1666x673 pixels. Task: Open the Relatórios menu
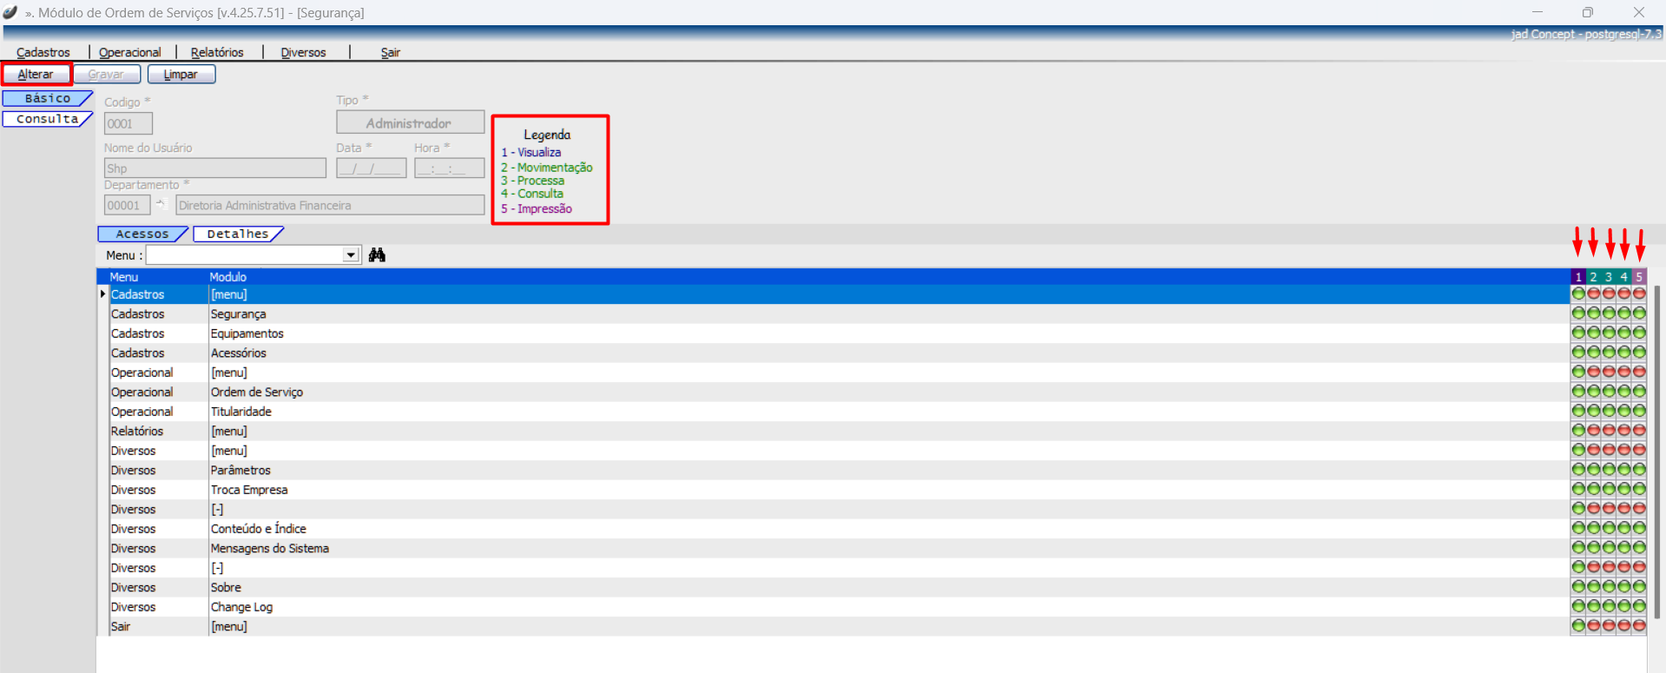(x=217, y=52)
